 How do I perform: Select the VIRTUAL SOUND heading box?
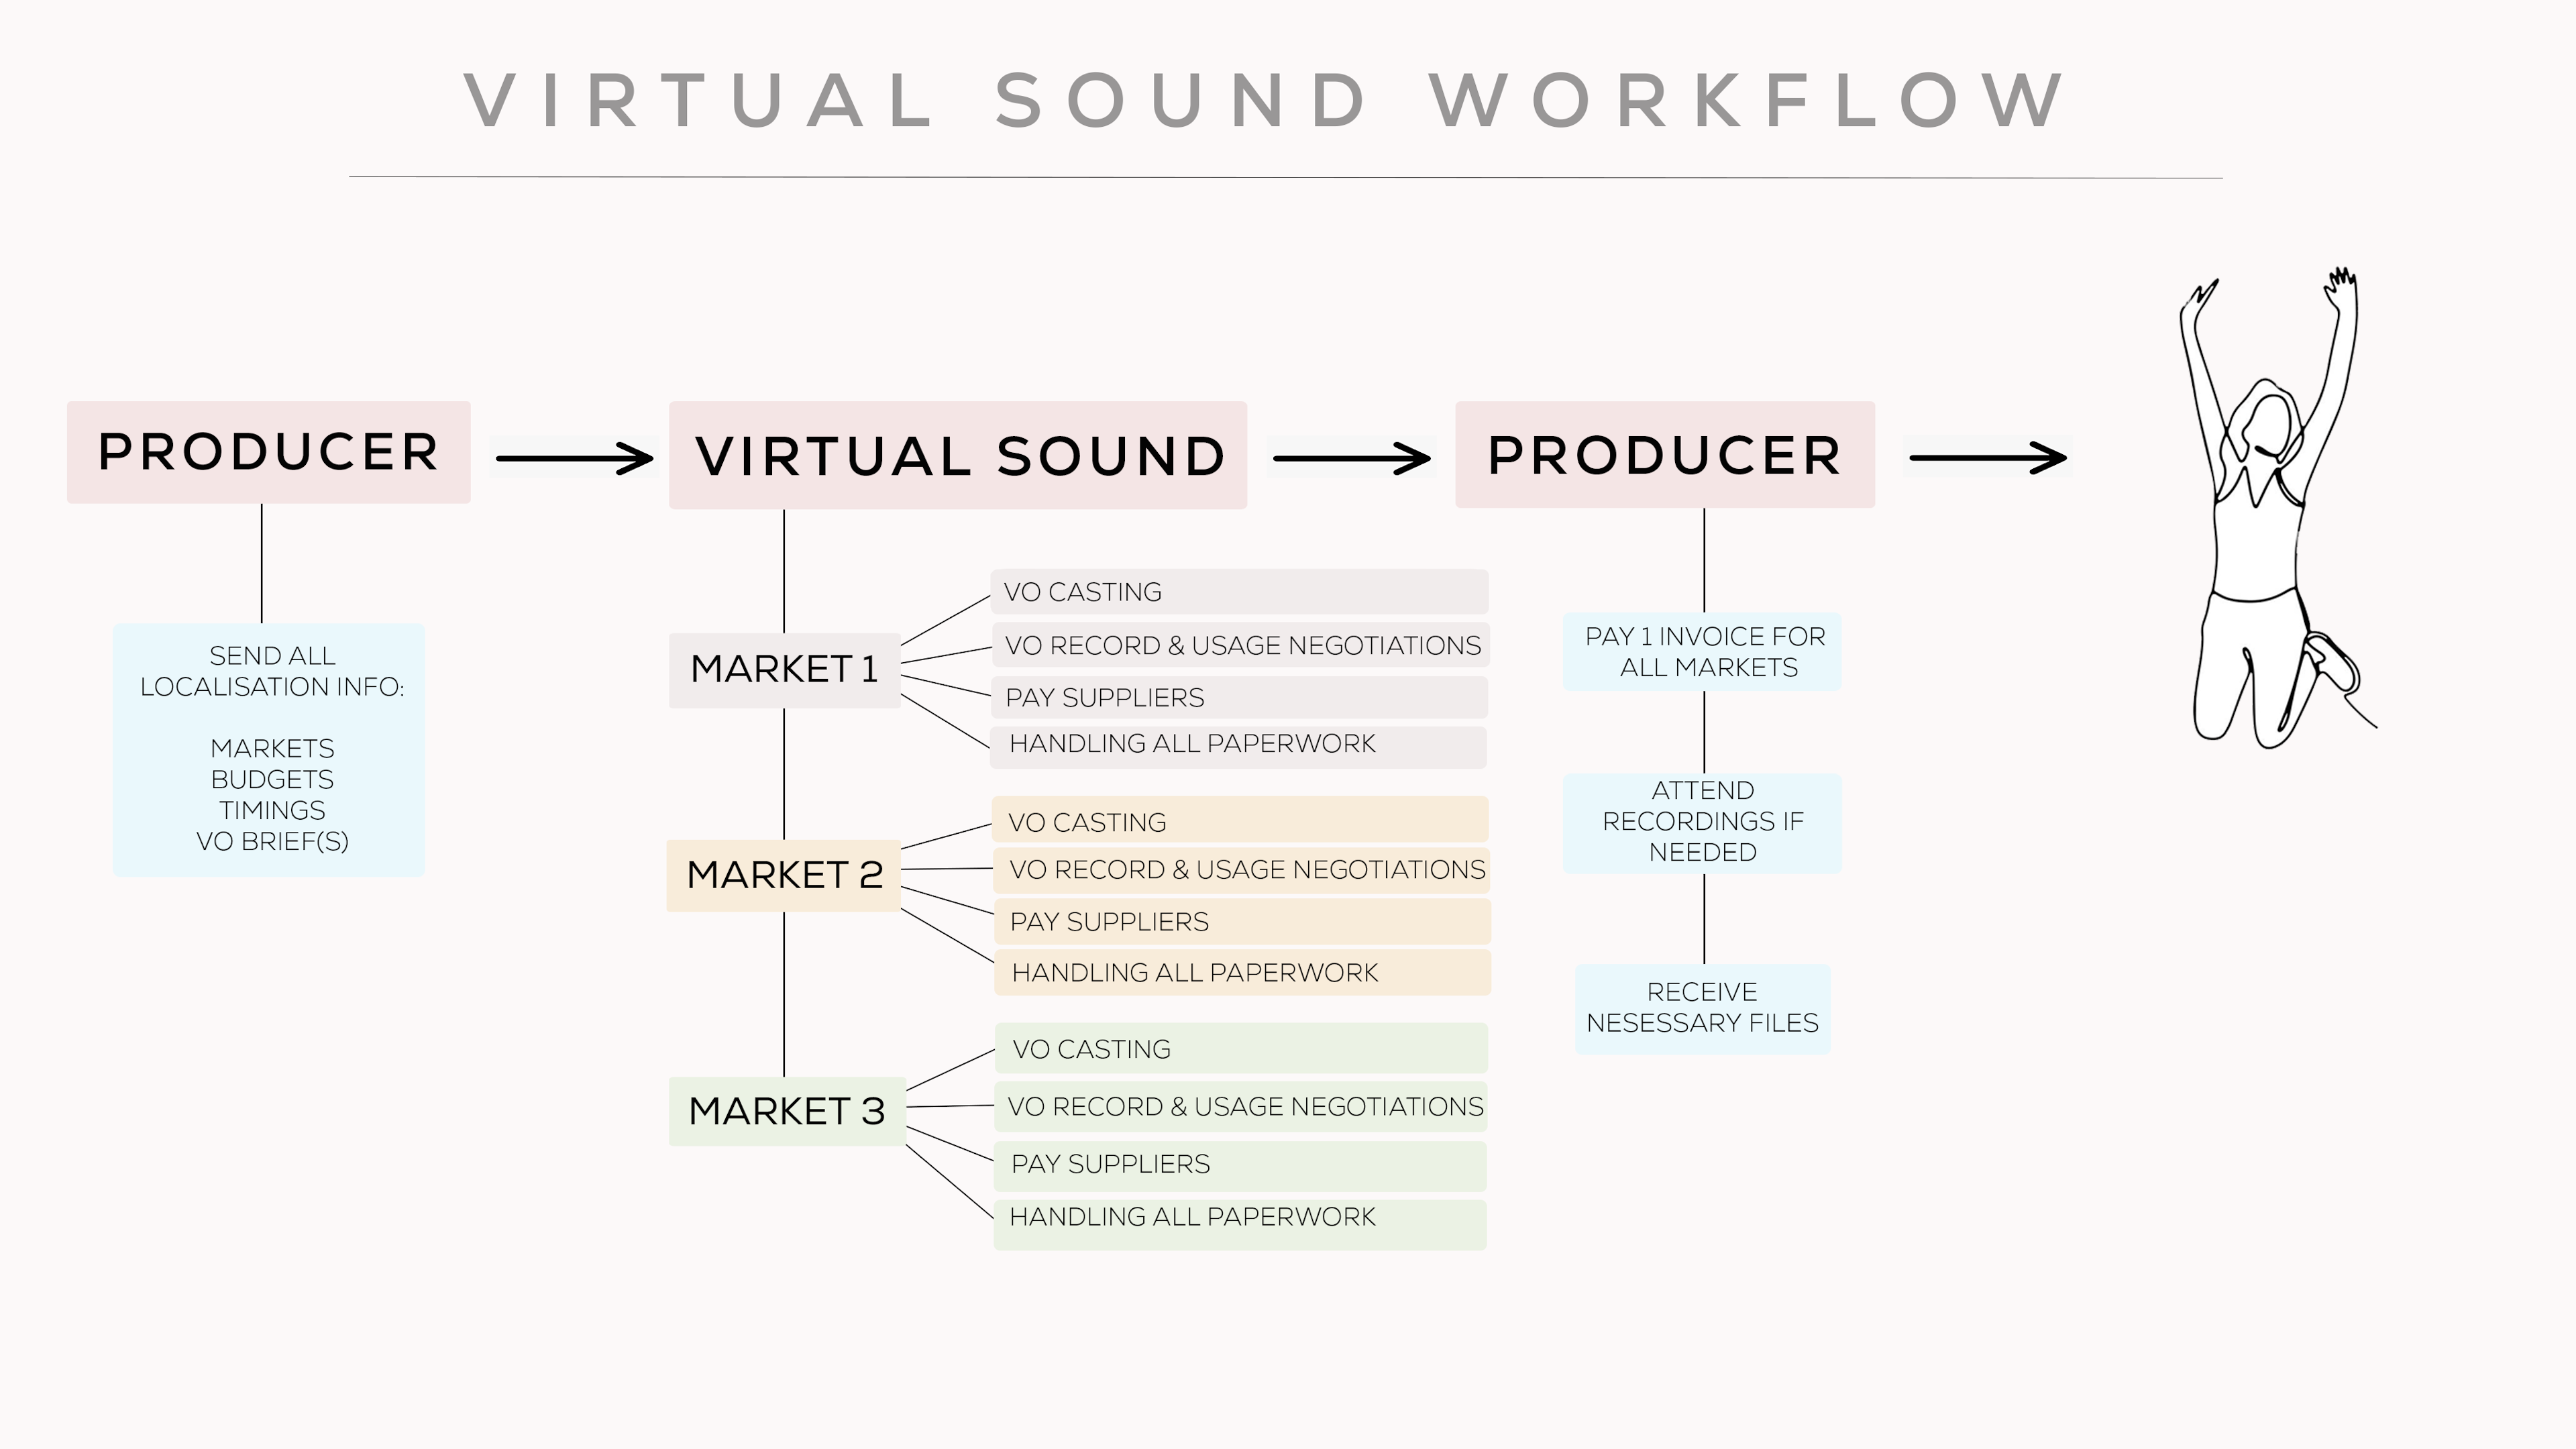(958, 456)
